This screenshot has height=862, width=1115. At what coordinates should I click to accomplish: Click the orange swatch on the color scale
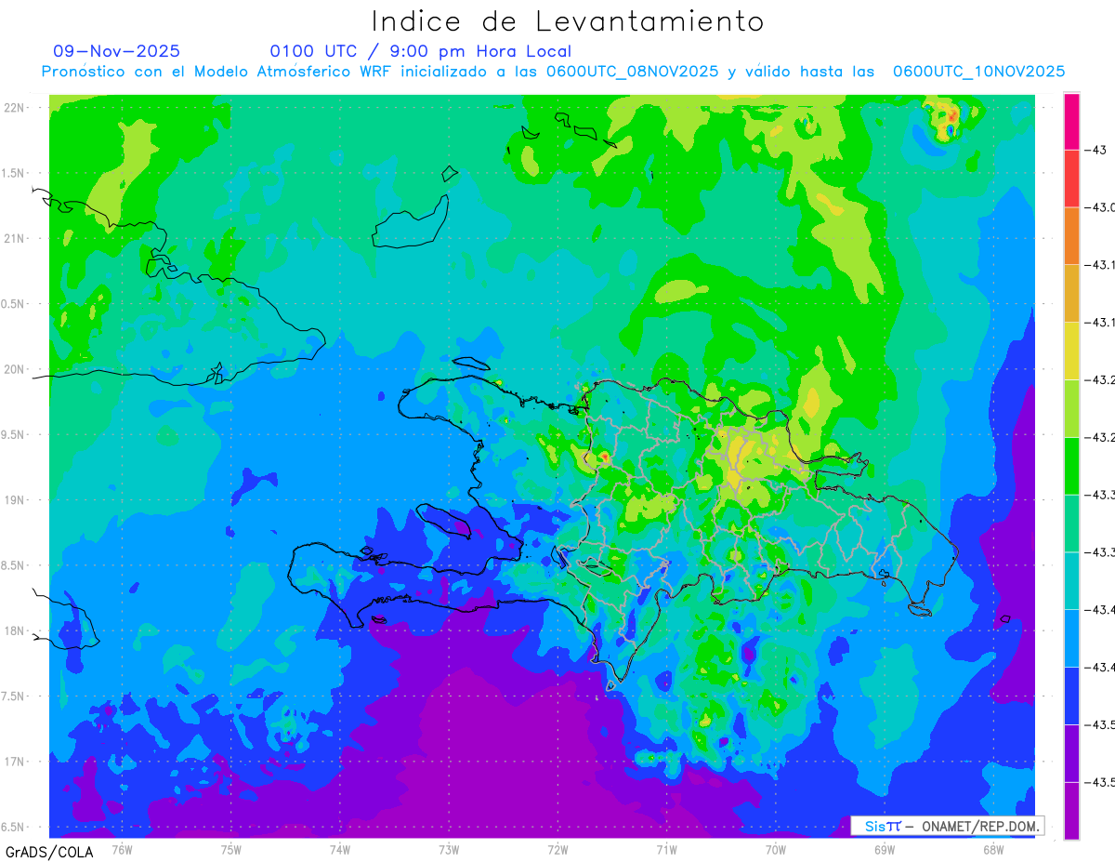1071,235
